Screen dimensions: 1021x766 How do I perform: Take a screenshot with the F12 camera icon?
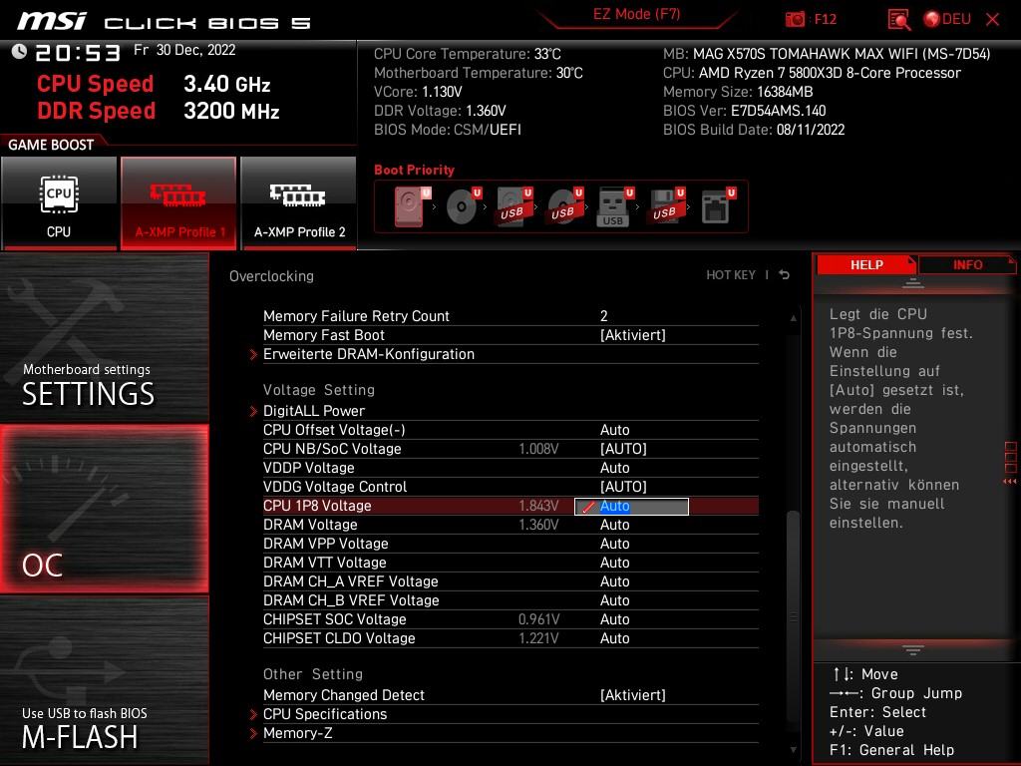[x=795, y=20]
